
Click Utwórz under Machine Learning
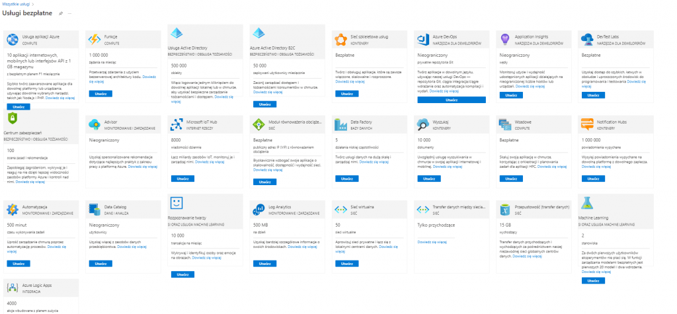pyautogui.click(x=593, y=281)
